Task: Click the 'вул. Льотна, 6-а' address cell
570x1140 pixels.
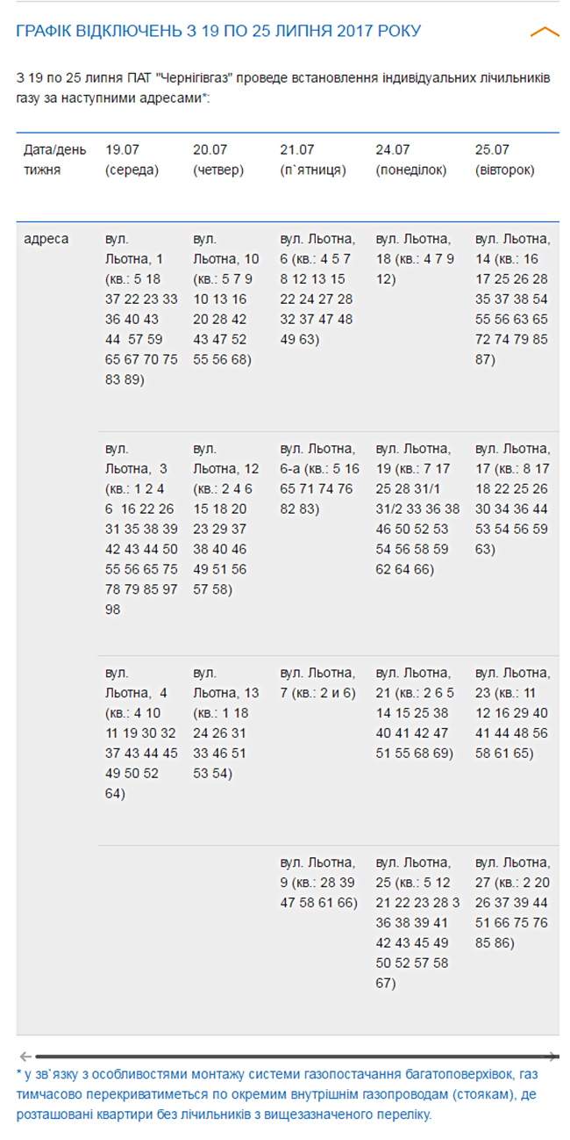Action: [317, 479]
